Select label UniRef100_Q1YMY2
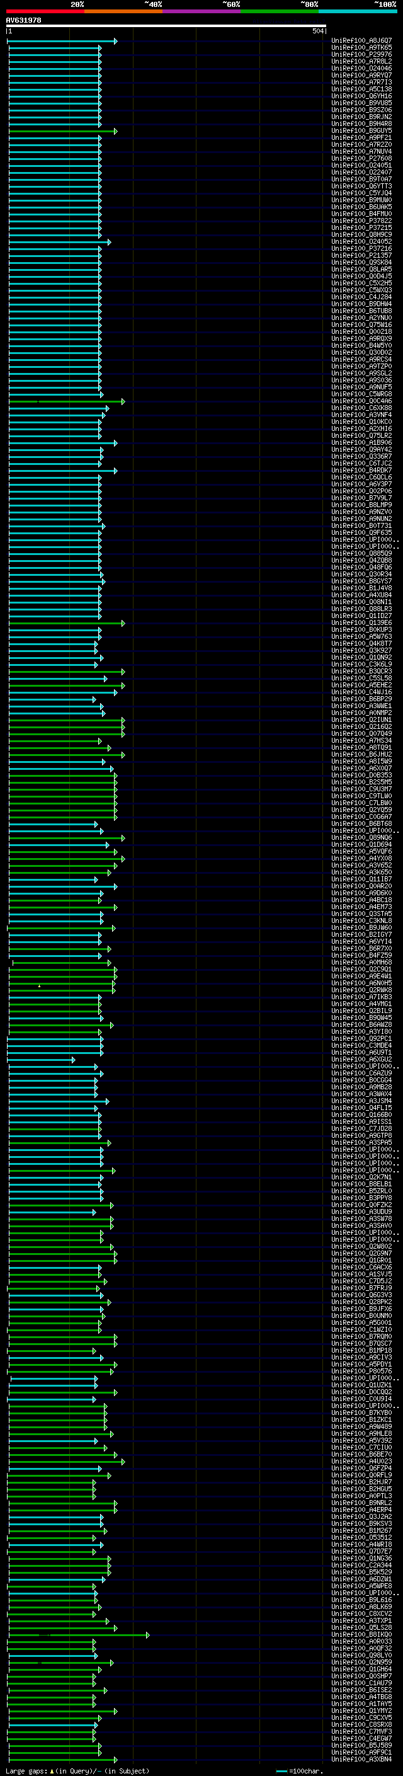The width and height of the screenshot is (403, 1776). (x=361, y=1712)
